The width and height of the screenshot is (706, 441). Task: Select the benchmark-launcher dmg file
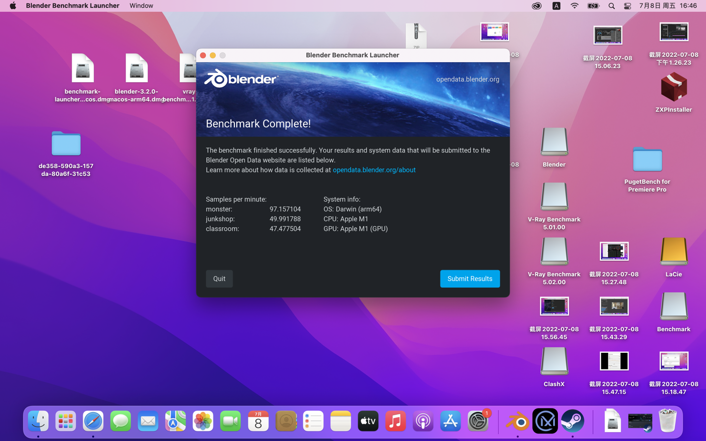82,68
